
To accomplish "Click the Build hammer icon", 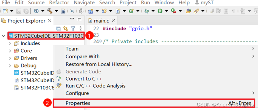I will [x=50, y=11].
